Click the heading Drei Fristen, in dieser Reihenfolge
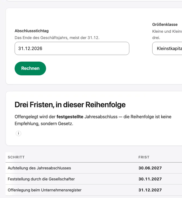 70,105
